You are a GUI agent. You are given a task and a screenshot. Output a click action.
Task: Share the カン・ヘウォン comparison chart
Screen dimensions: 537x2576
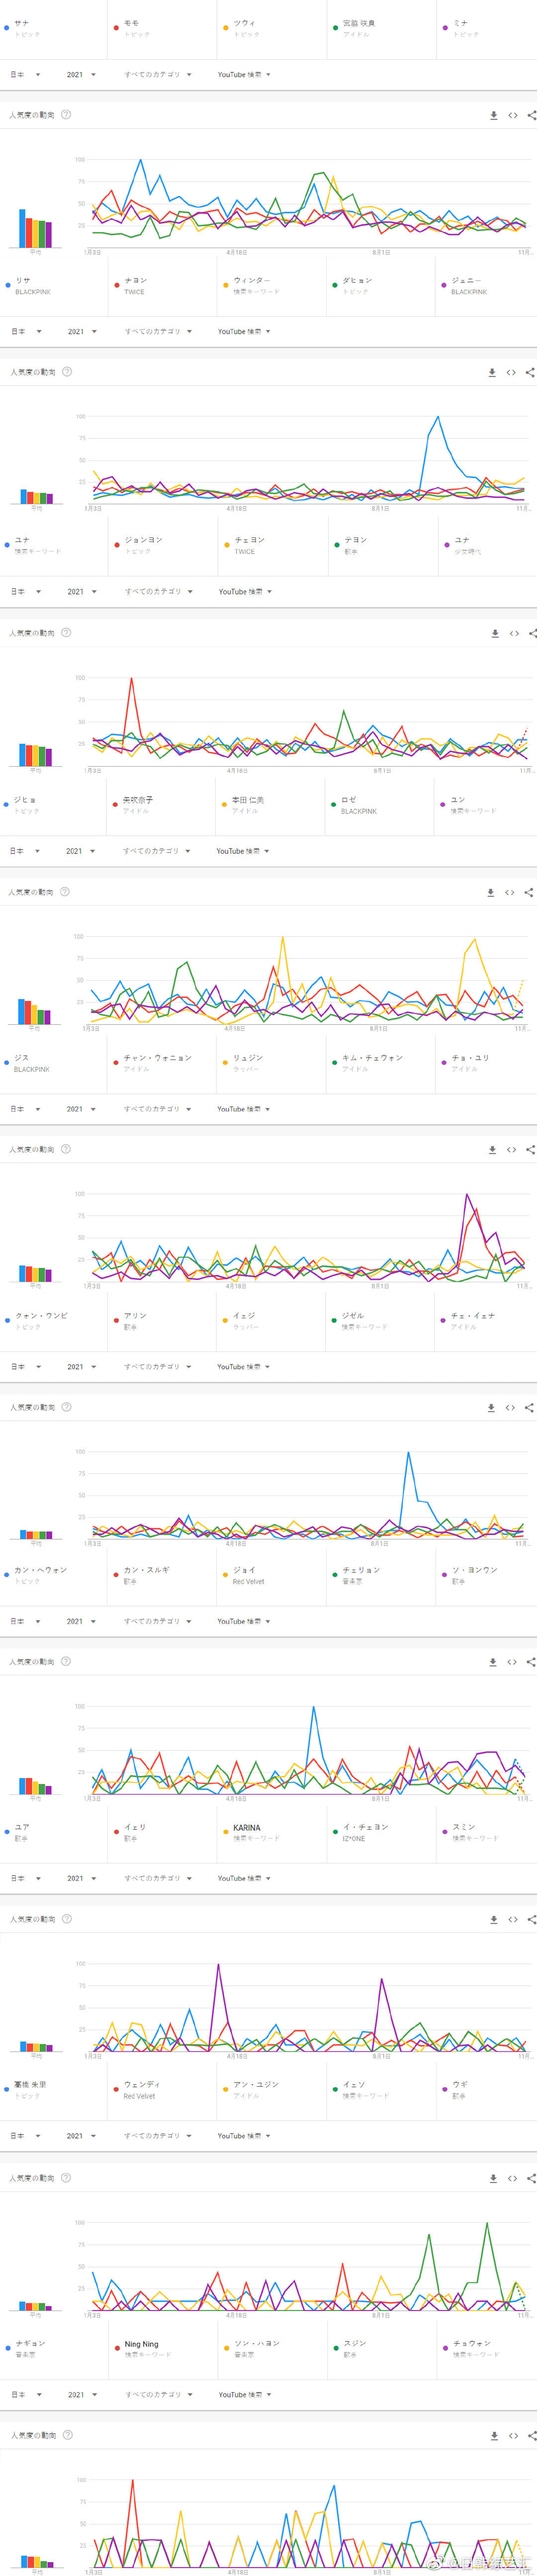[x=531, y=1662]
